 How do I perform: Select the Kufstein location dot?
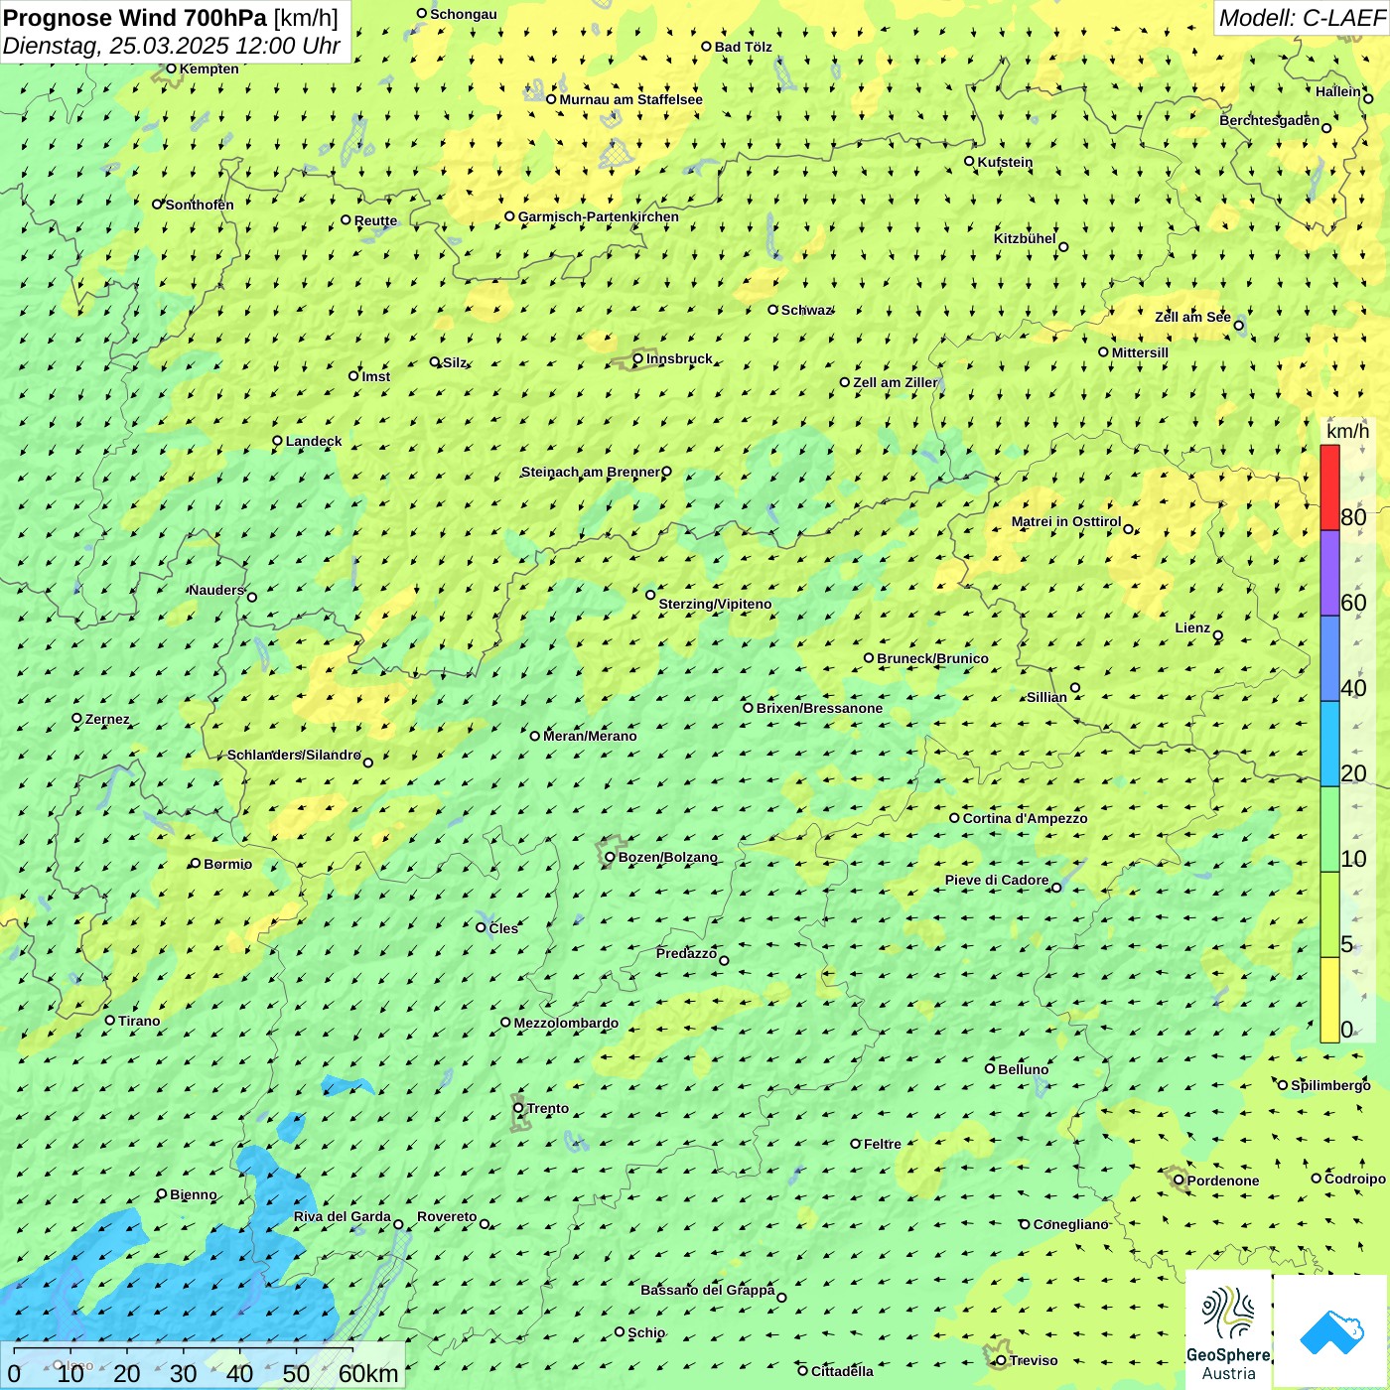(x=970, y=161)
